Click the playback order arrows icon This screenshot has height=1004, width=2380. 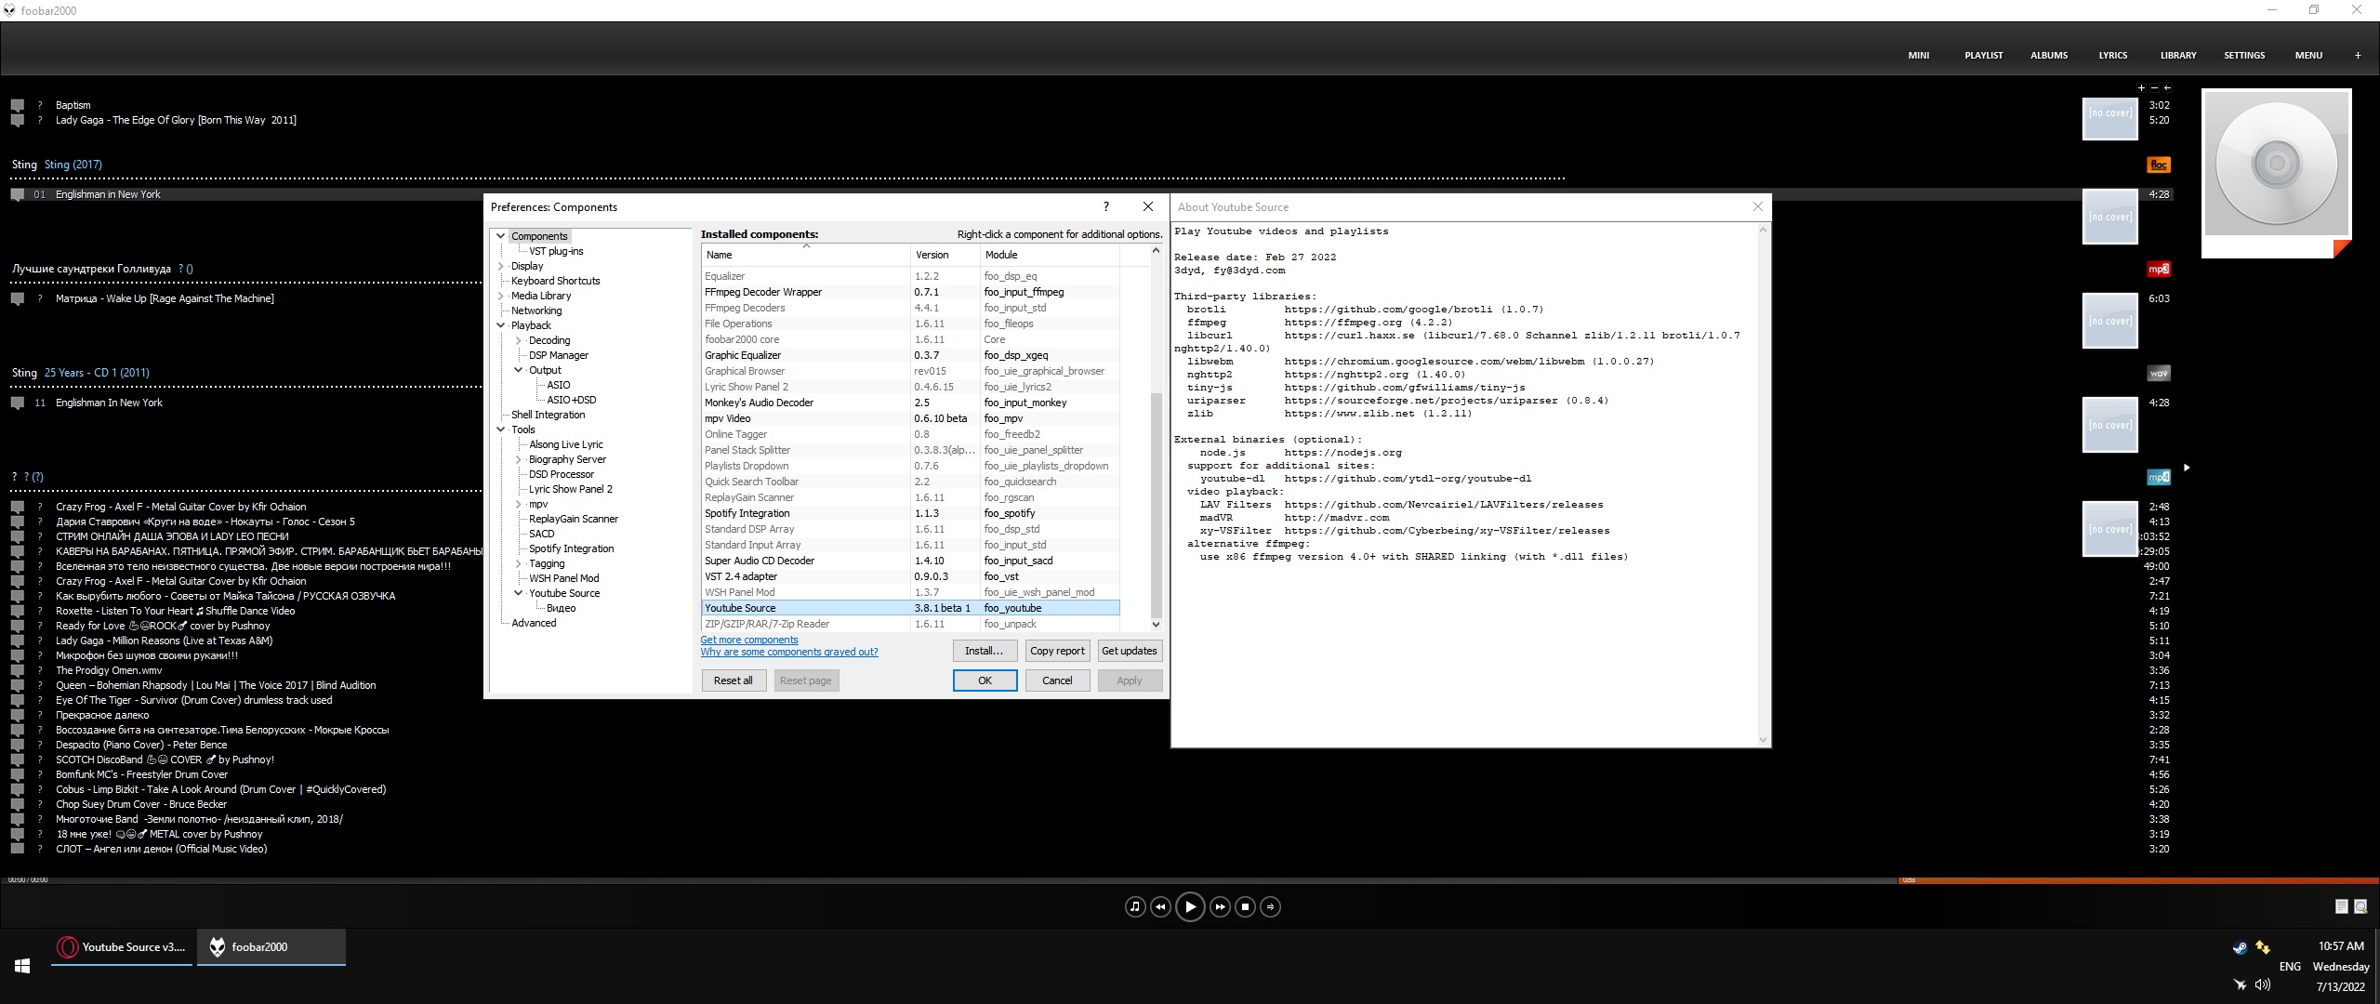point(1271,906)
